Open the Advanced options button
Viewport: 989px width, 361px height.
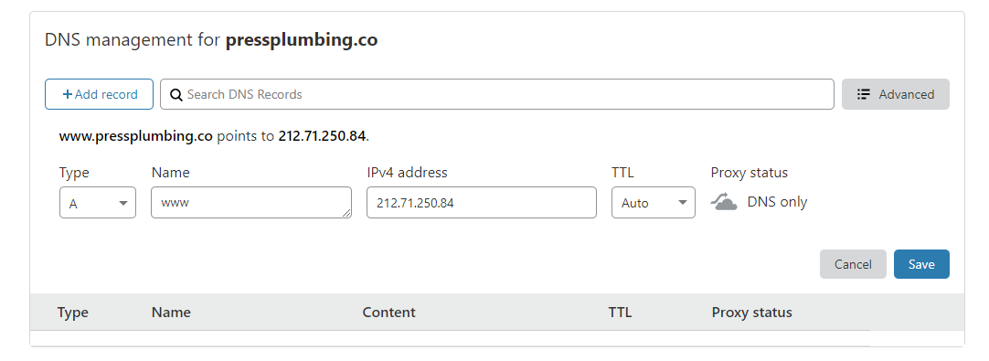point(896,94)
